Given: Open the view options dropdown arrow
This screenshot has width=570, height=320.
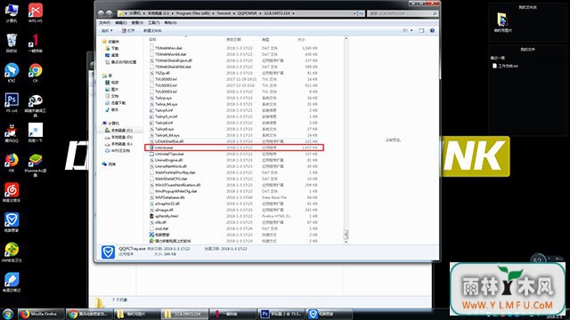Looking at the screenshot, I should (411, 30).
